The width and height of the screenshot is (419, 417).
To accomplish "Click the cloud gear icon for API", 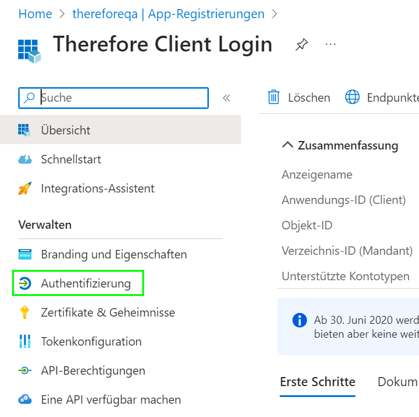I will [x=25, y=399].
